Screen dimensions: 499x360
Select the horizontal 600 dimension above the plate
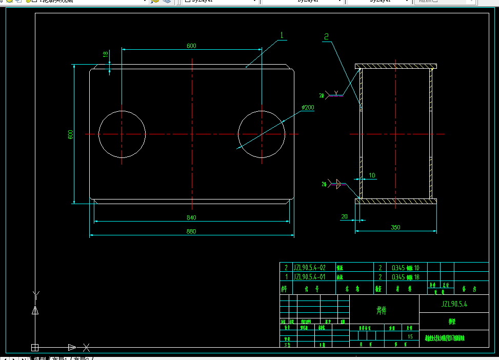[x=191, y=46]
